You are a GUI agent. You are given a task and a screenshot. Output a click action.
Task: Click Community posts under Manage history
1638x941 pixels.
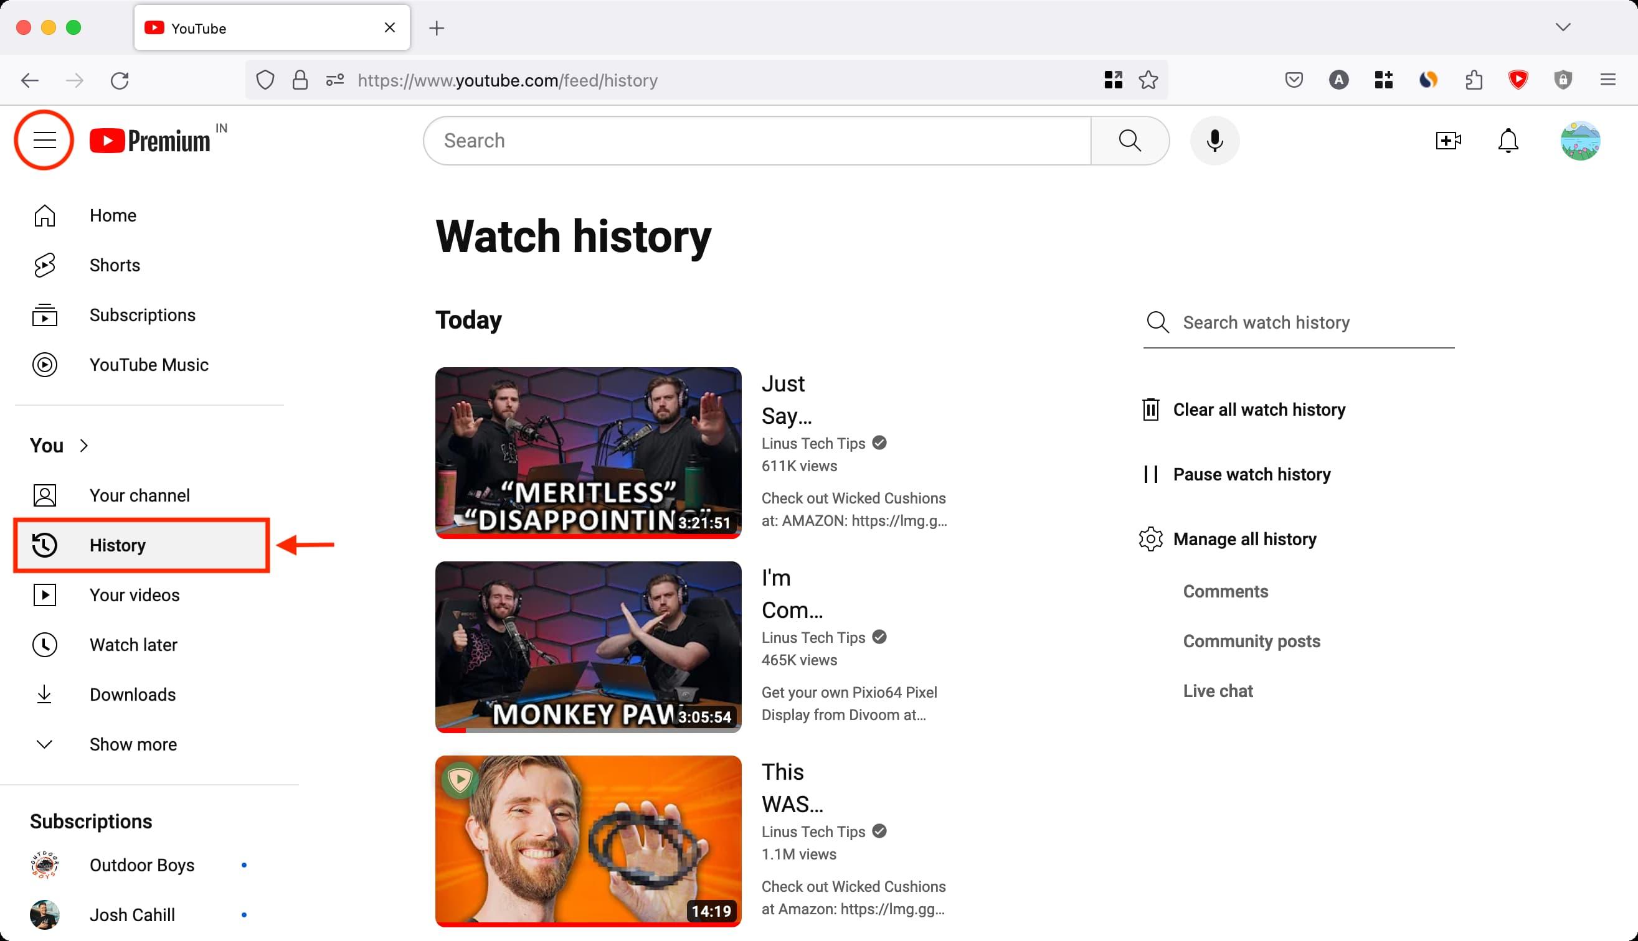point(1251,641)
